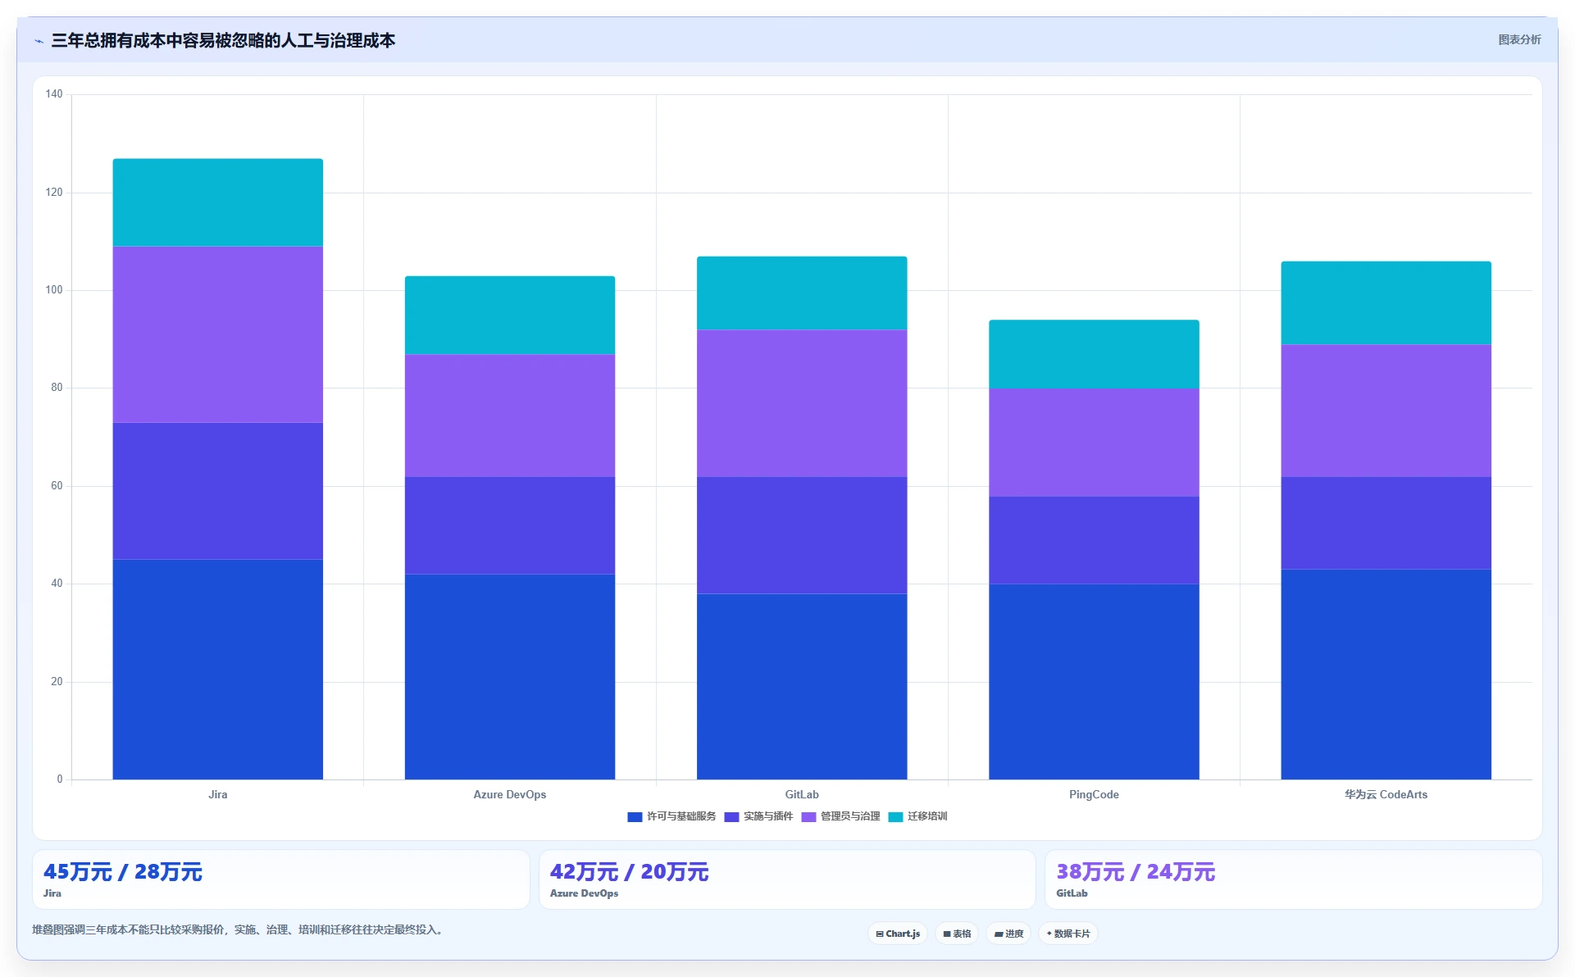Click the PingCode x-axis label
The image size is (1575, 977).
(x=1094, y=794)
